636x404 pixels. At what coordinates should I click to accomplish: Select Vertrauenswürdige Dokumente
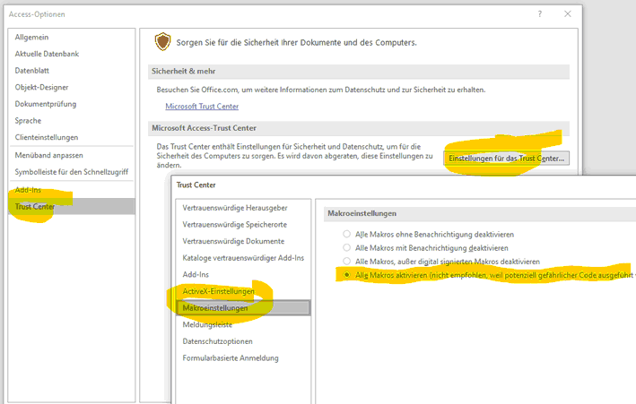(233, 241)
